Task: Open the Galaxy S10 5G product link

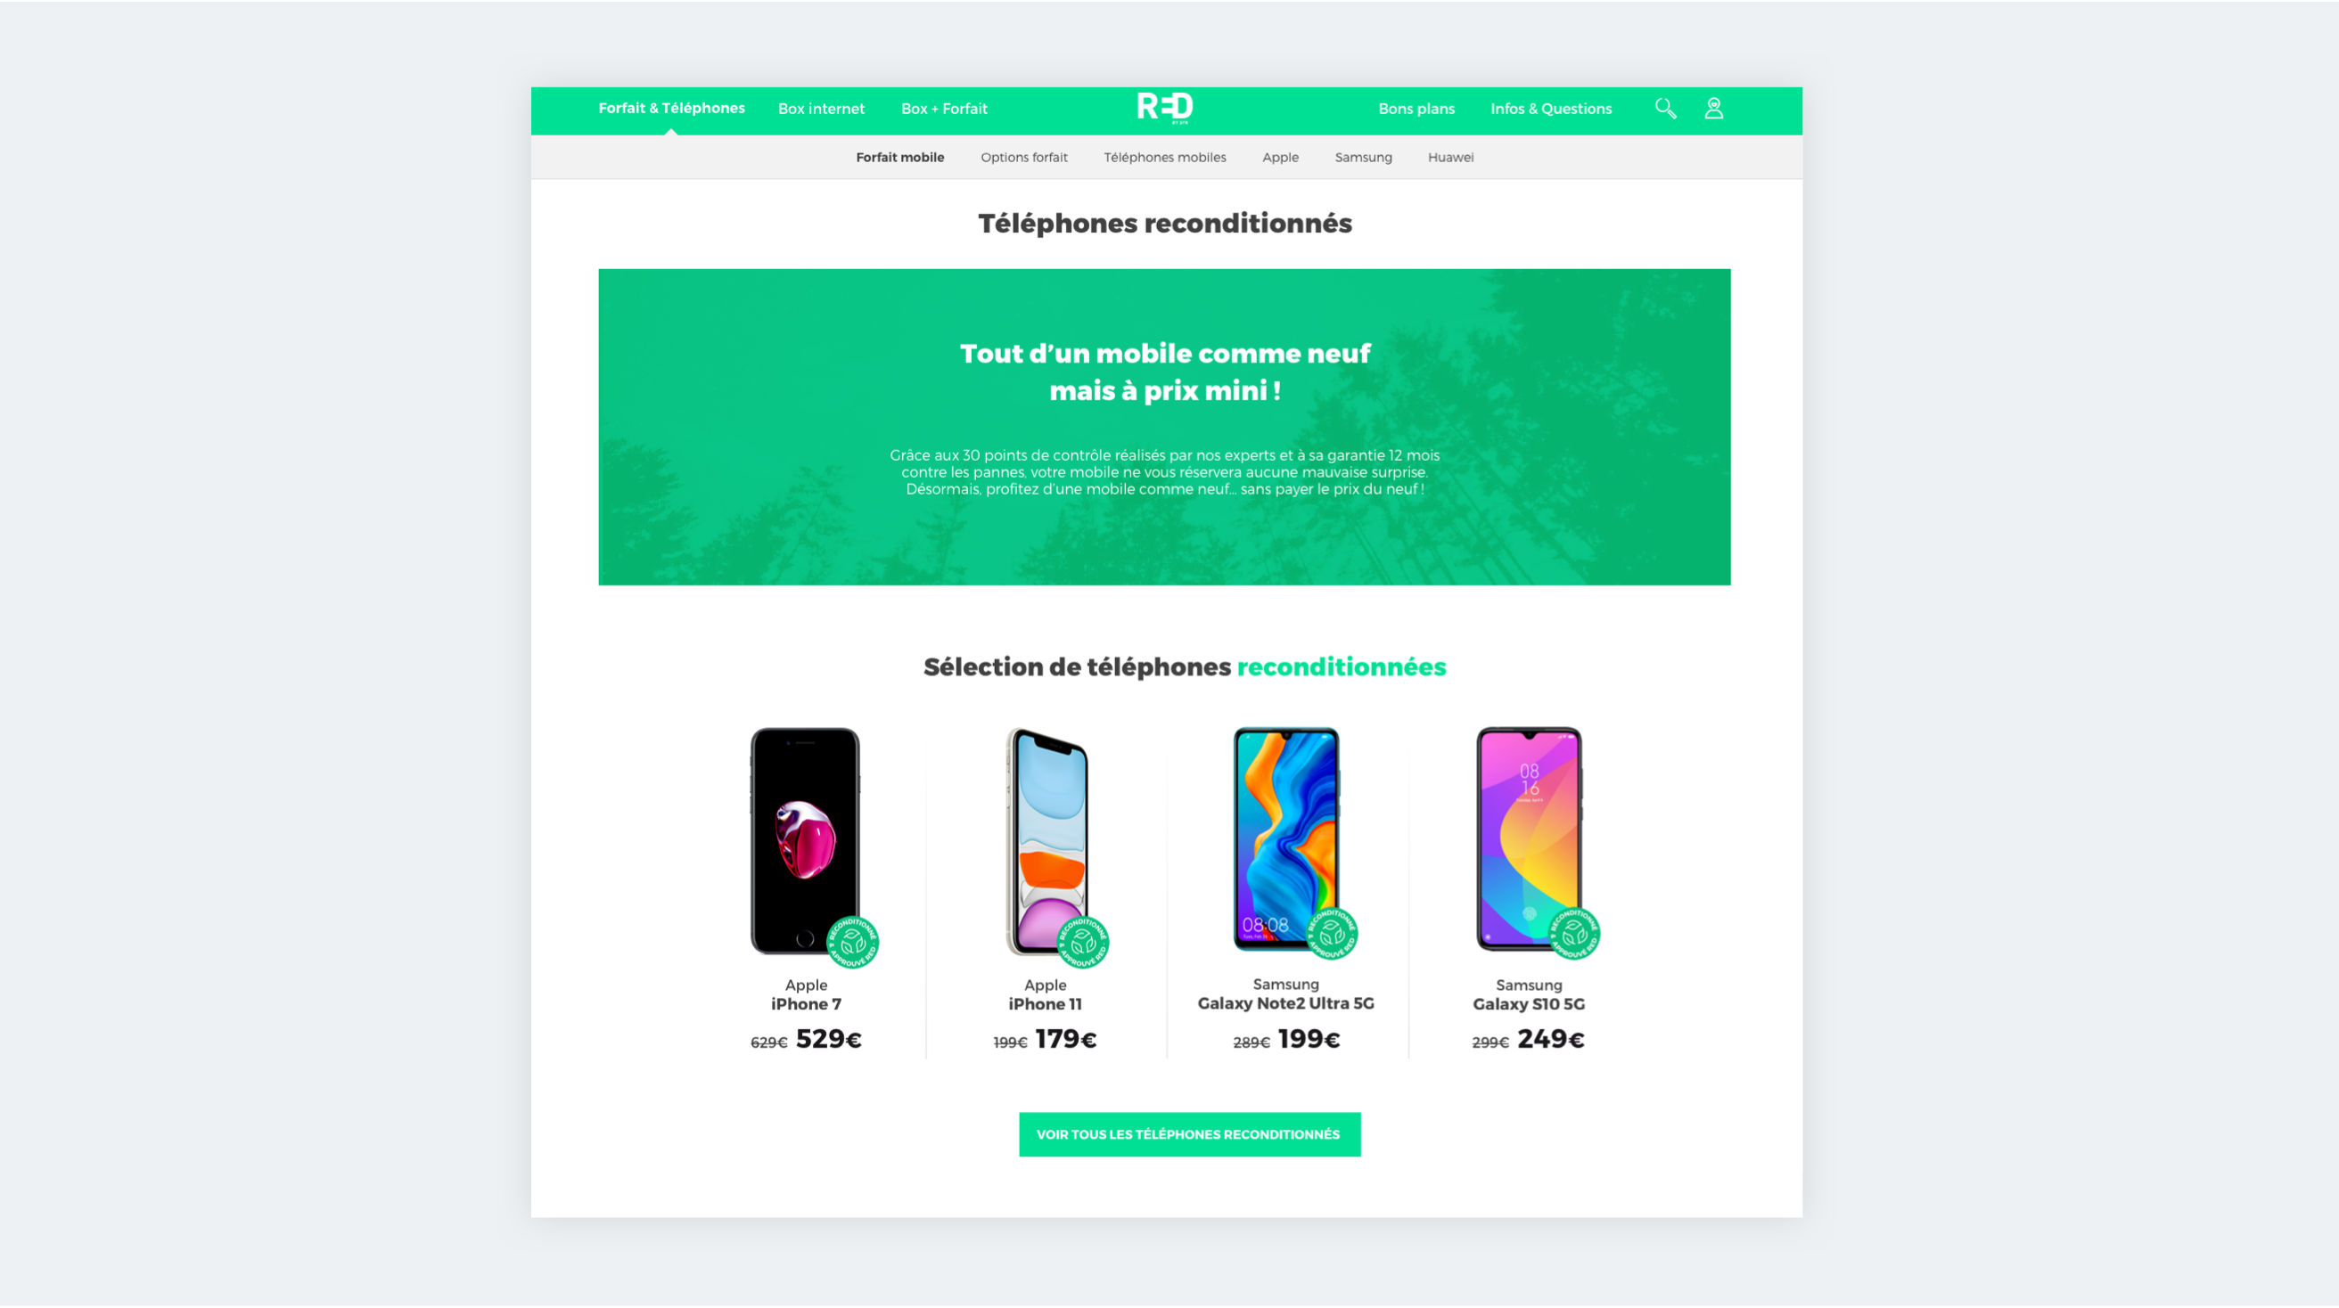Action: pos(1528,1004)
